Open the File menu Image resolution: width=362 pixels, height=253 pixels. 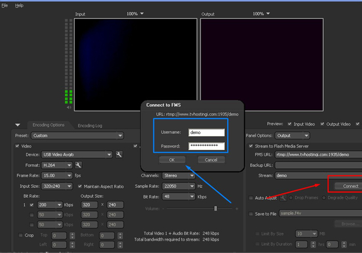point(5,5)
